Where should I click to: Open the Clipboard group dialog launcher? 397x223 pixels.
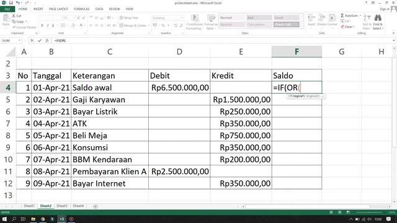37,33
